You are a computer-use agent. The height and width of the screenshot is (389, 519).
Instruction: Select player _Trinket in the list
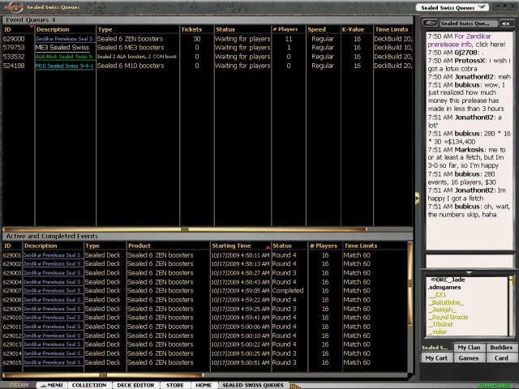[x=440, y=324]
